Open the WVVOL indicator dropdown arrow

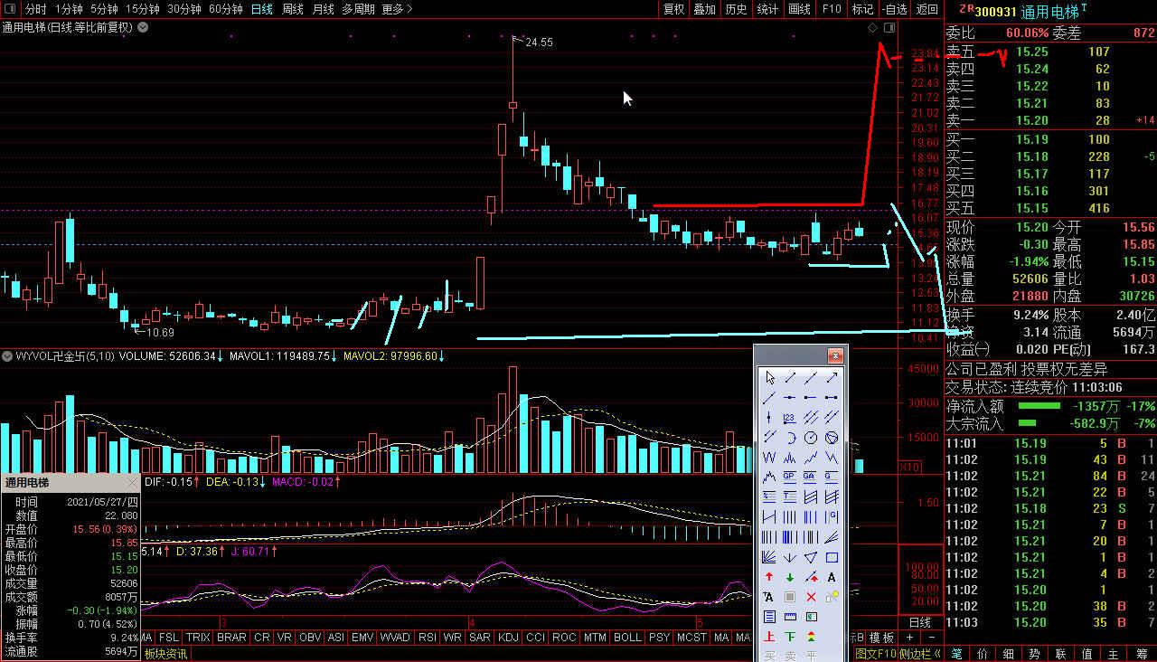point(9,356)
